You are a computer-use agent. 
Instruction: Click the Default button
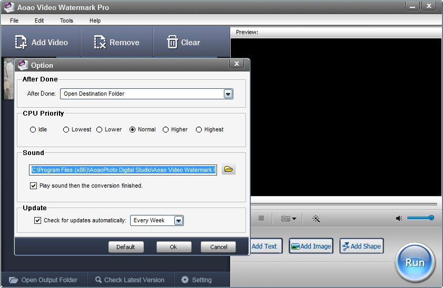point(126,247)
